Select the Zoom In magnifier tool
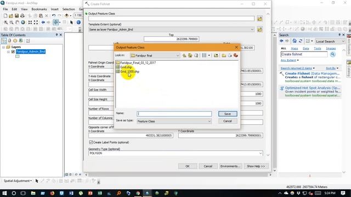Viewport: 351px width, 197px height. 5,22
